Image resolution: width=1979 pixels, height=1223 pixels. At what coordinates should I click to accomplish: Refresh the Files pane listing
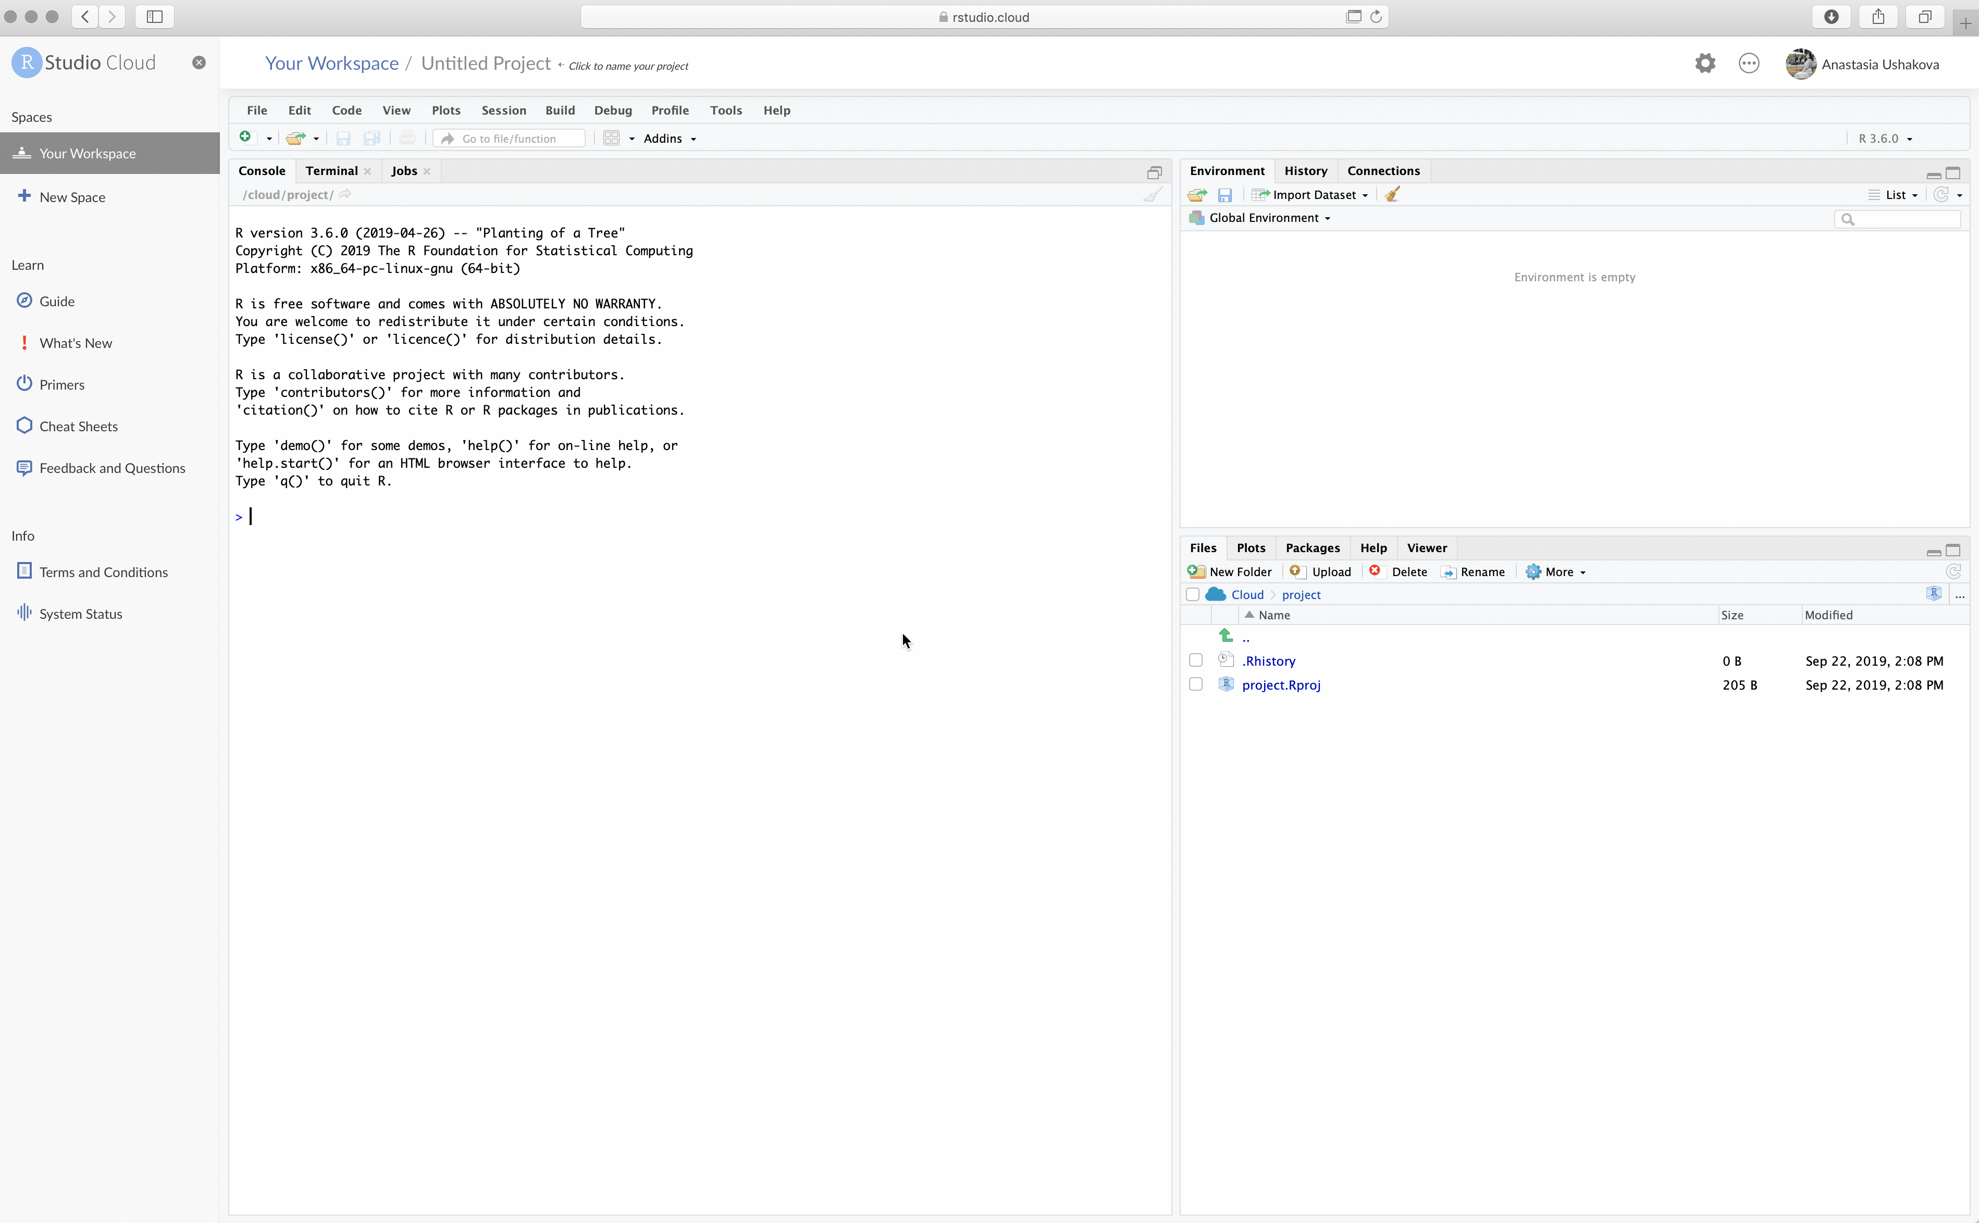click(x=1953, y=572)
